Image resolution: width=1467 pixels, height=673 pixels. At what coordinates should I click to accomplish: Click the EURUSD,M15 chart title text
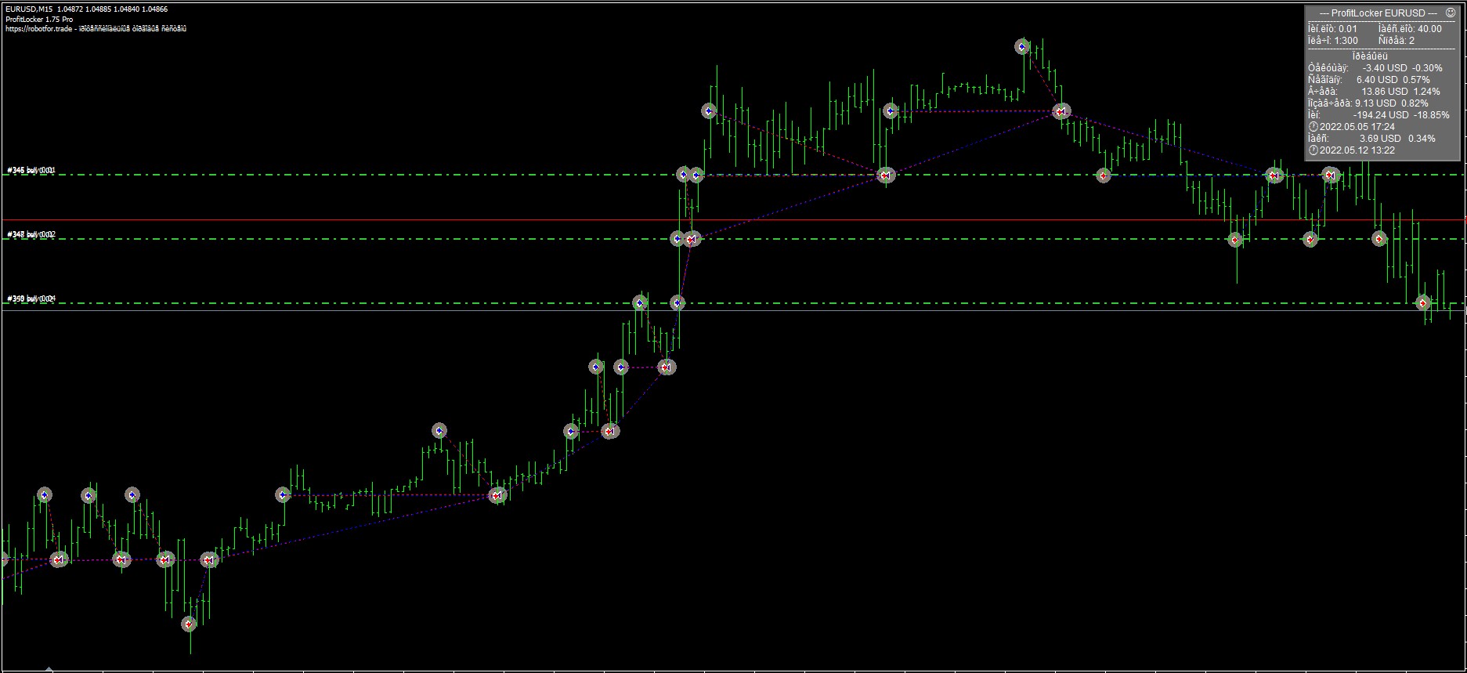(x=29, y=9)
